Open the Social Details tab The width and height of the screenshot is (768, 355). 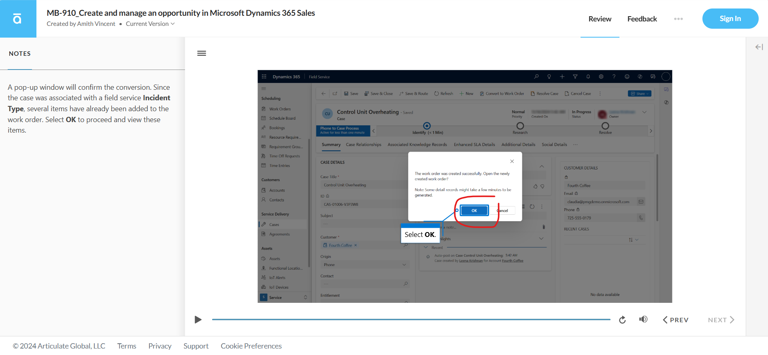(x=554, y=144)
